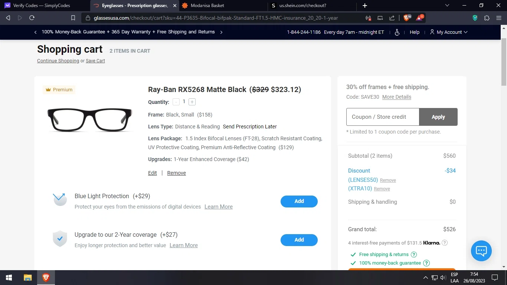Image resolution: width=507 pixels, height=285 pixels.
Task: Open network status in system tray
Action: click(435, 278)
